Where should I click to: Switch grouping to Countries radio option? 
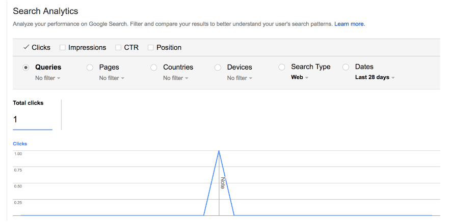tap(154, 67)
